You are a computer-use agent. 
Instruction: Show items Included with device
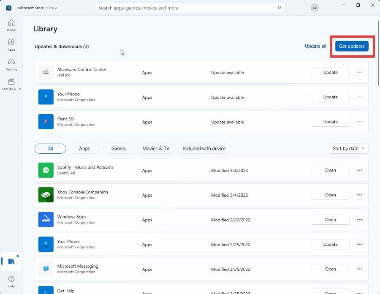pos(204,149)
